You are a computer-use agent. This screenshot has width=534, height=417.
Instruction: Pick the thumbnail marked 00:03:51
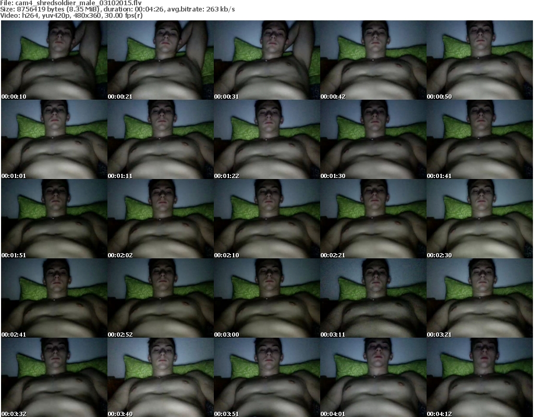click(x=267, y=377)
